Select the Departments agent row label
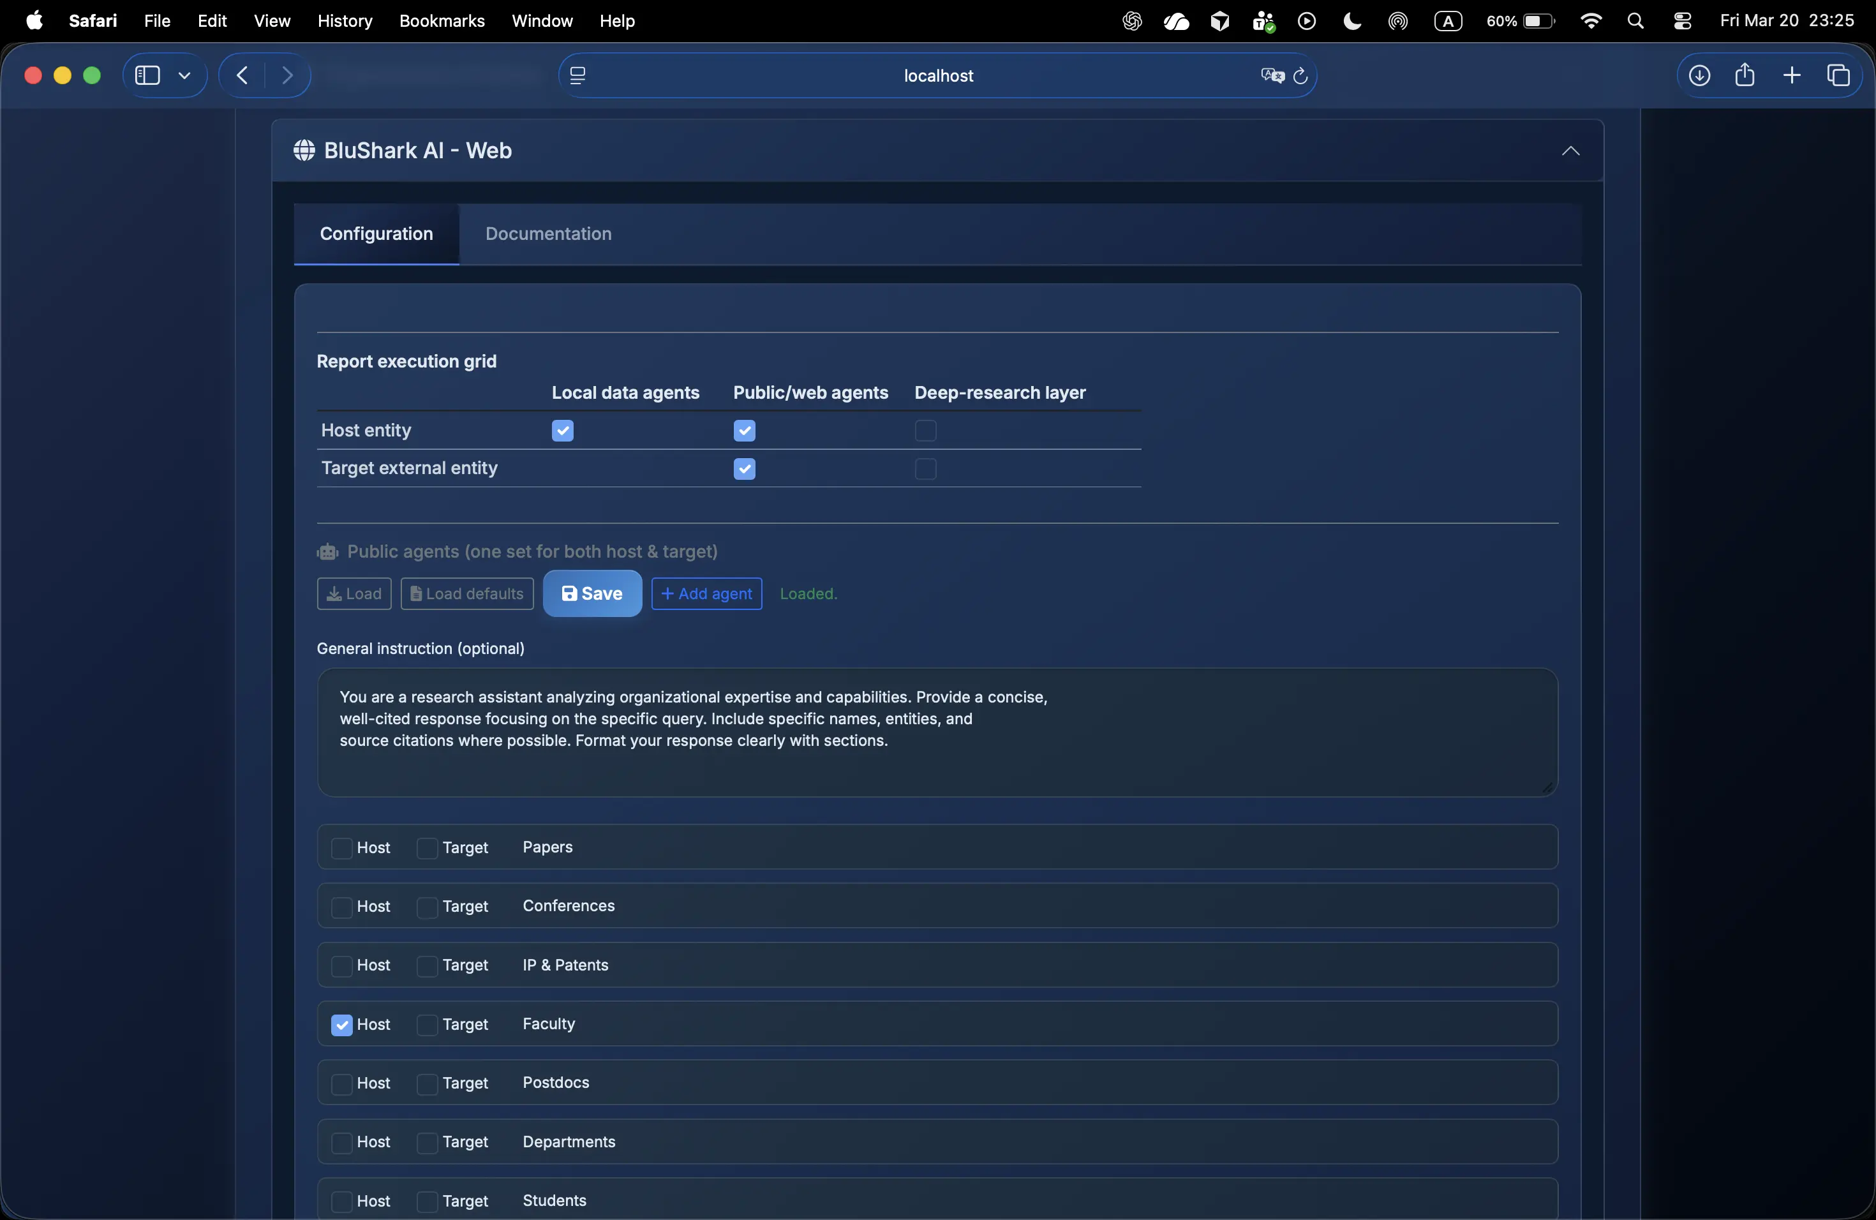Image resolution: width=1876 pixels, height=1220 pixels. pyautogui.click(x=569, y=1142)
